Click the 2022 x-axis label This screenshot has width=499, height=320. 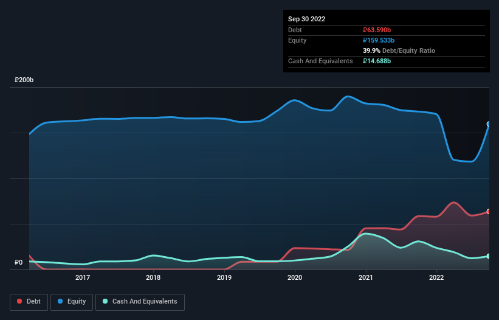[436, 277]
